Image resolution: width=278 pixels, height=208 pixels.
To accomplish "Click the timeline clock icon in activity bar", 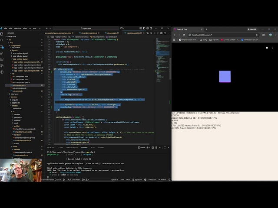I will 2,65.
